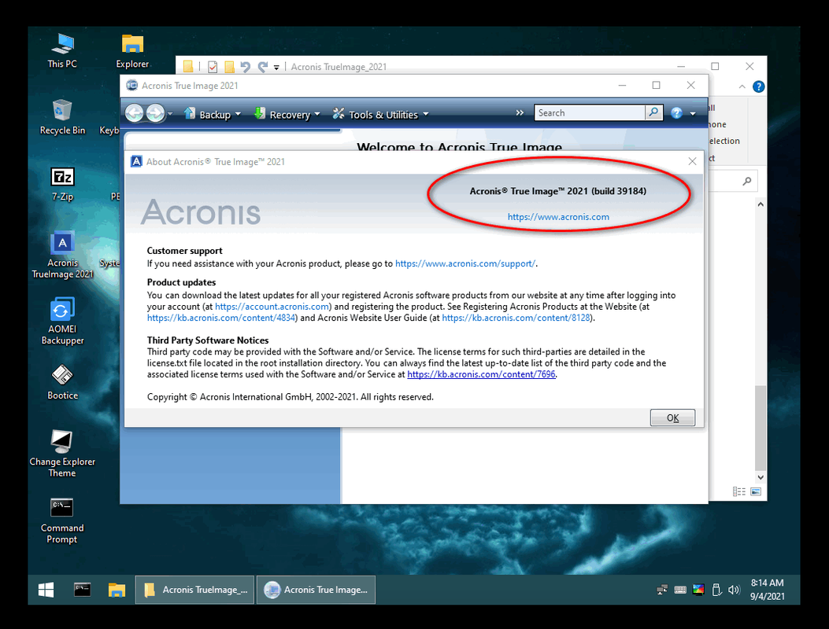The height and width of the screenshot is (629, 829).
Task: Collapse the Explorer window ribbon chevron
Action: click(x=742, y=86)
